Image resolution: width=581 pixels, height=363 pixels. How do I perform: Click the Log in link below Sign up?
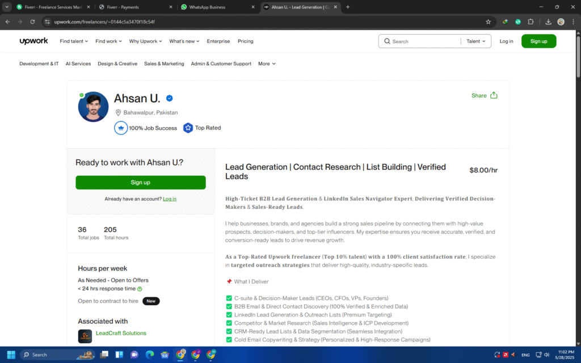169,199
